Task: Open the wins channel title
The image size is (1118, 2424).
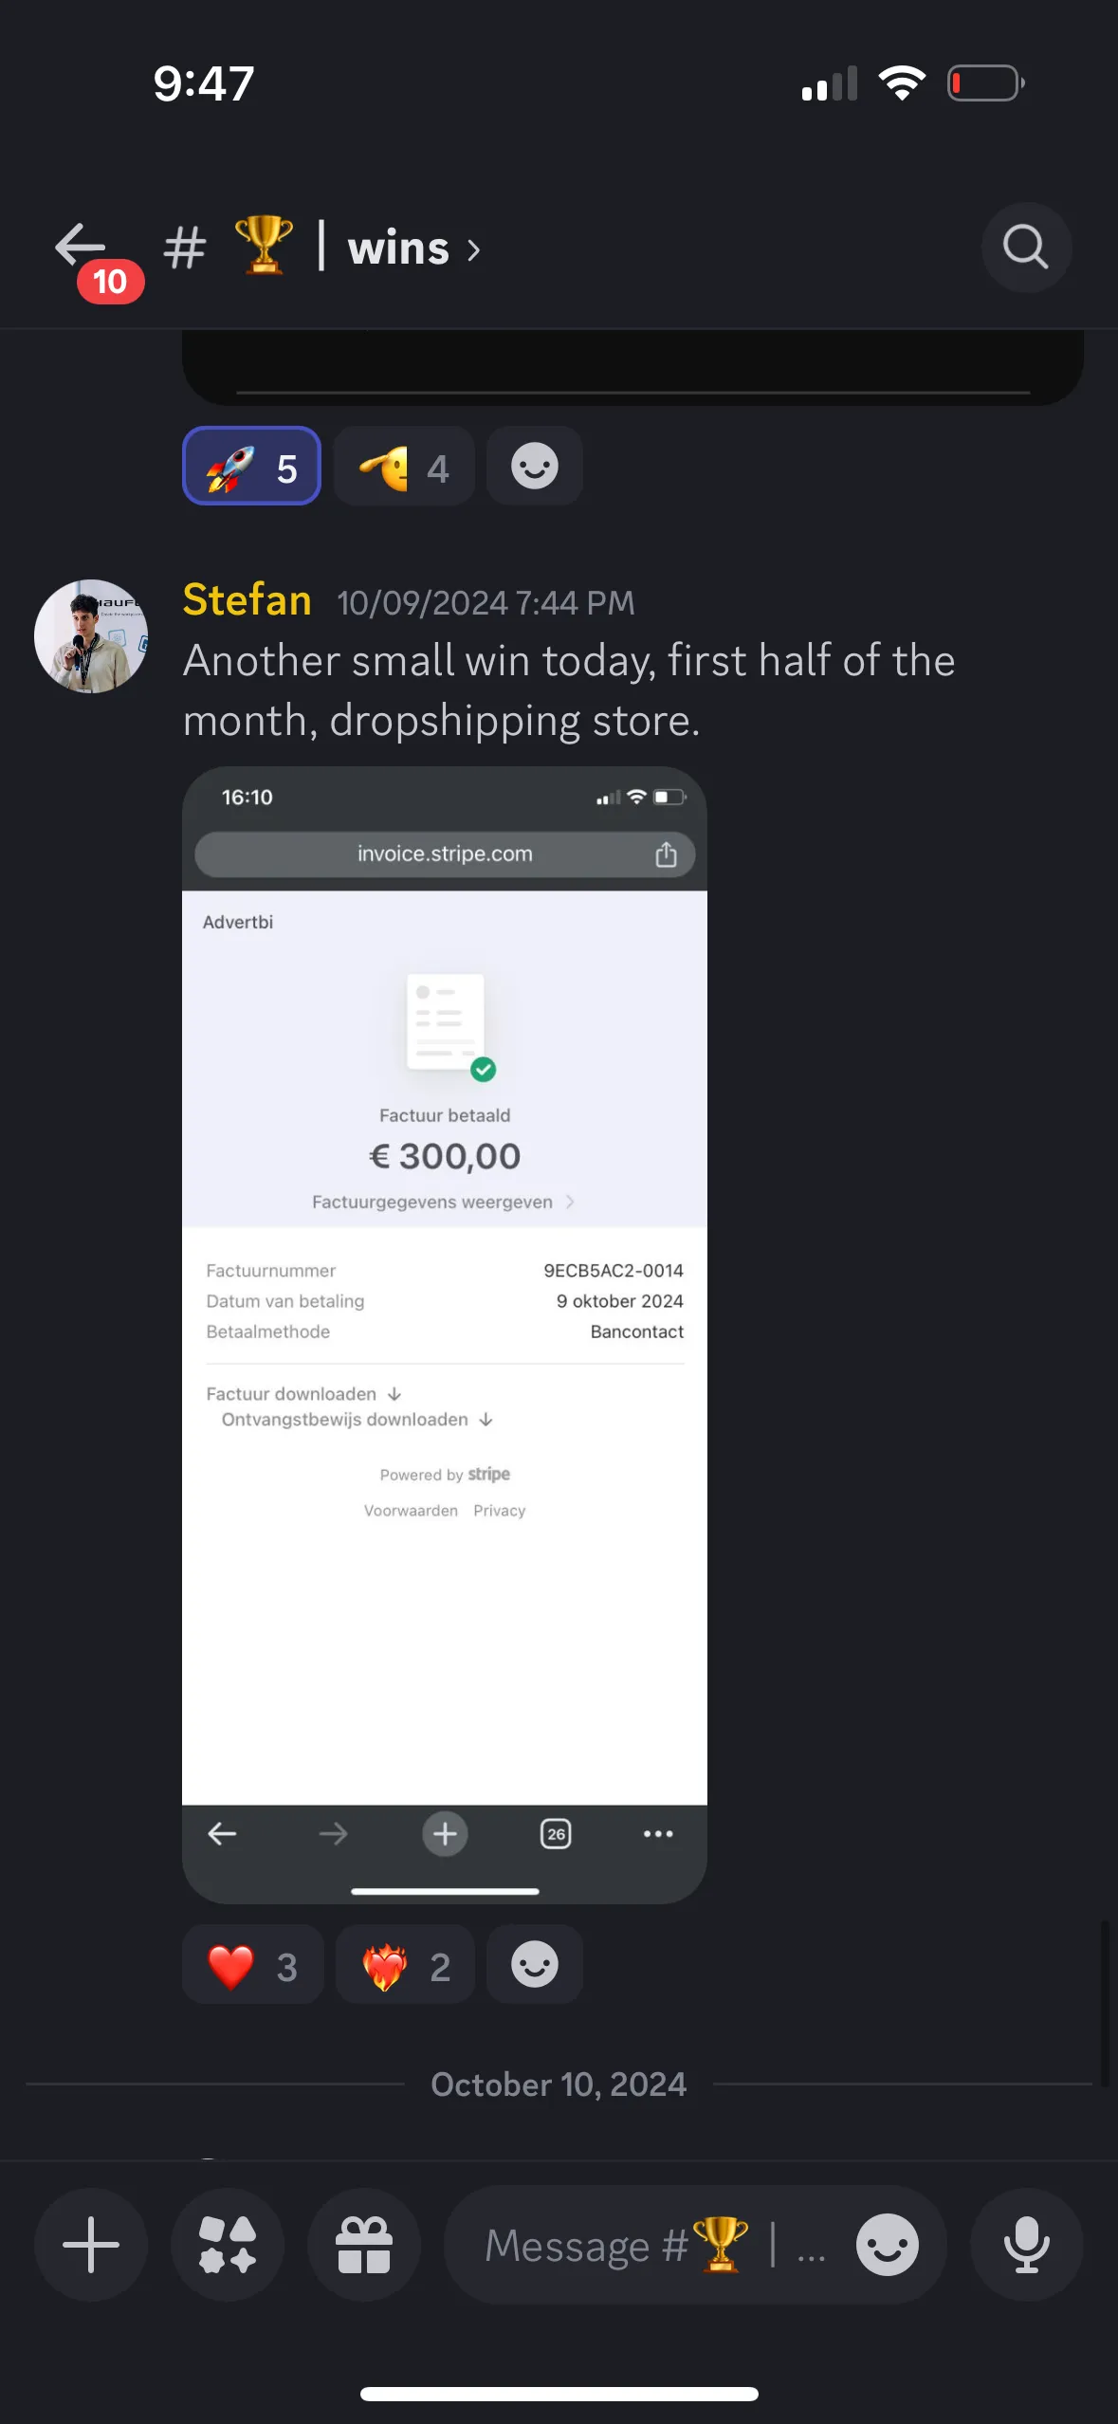Action: (398, 248)
